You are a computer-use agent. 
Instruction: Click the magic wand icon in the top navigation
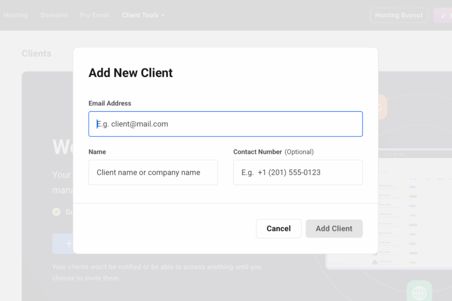click(x=444, y=15)
